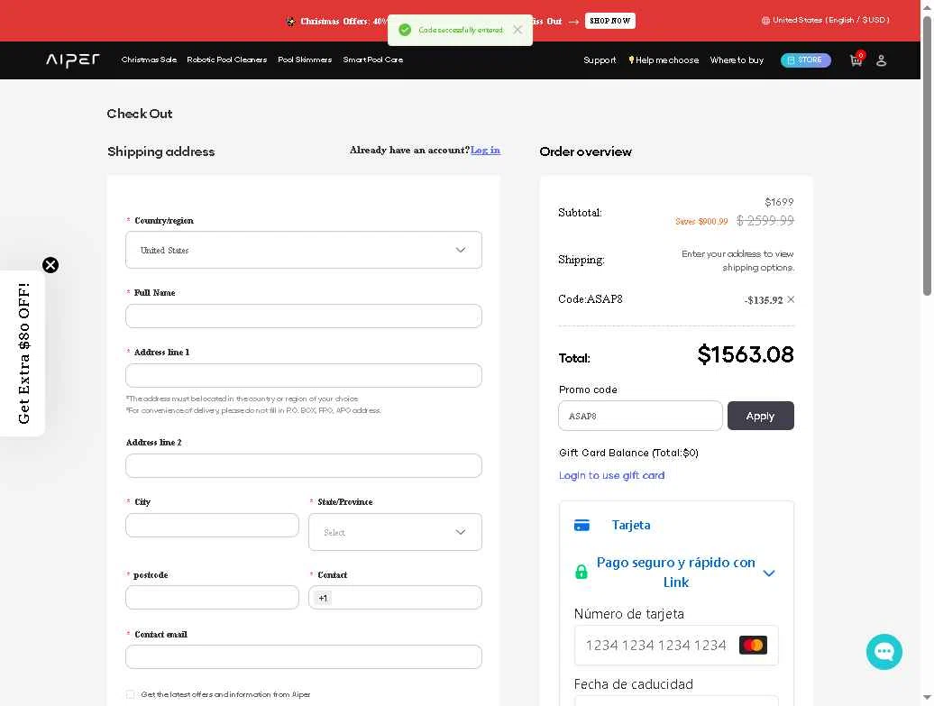Click the $1563.08 total amount
Screen dimensions: 934x706
pos(746,354)
